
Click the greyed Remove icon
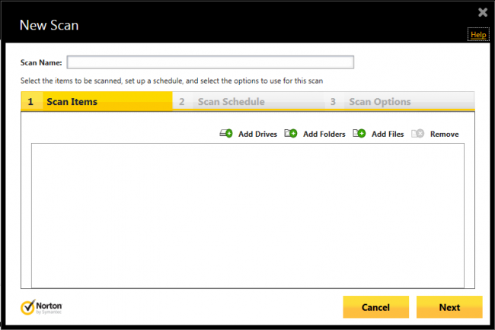(417, 134)
